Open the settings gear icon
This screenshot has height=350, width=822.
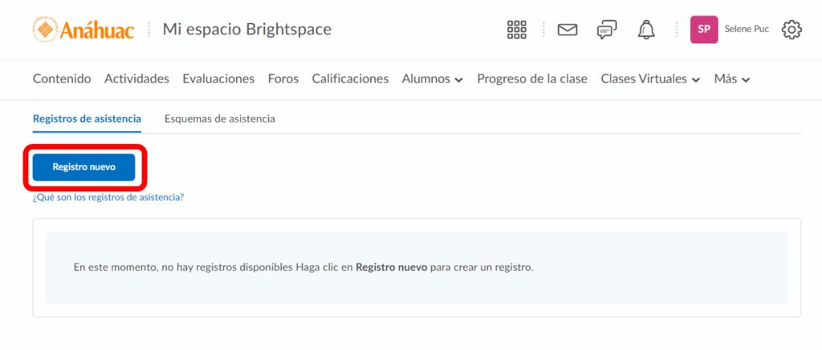(791, 30)
